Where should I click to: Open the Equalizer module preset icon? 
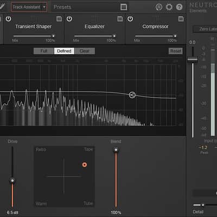120,19
